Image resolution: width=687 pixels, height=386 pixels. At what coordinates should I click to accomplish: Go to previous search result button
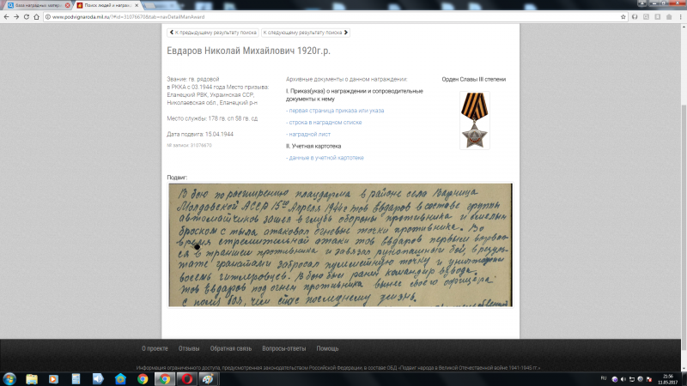213,33
